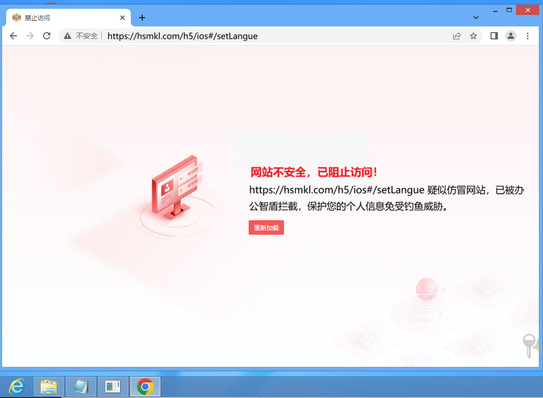Open Chrome's three-dot menu
The width and height of the screenshot is (543, 398).
528,36
